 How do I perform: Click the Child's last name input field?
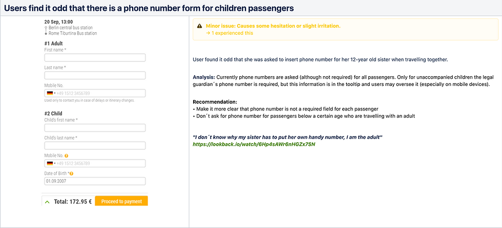click(x=95, y=146)
